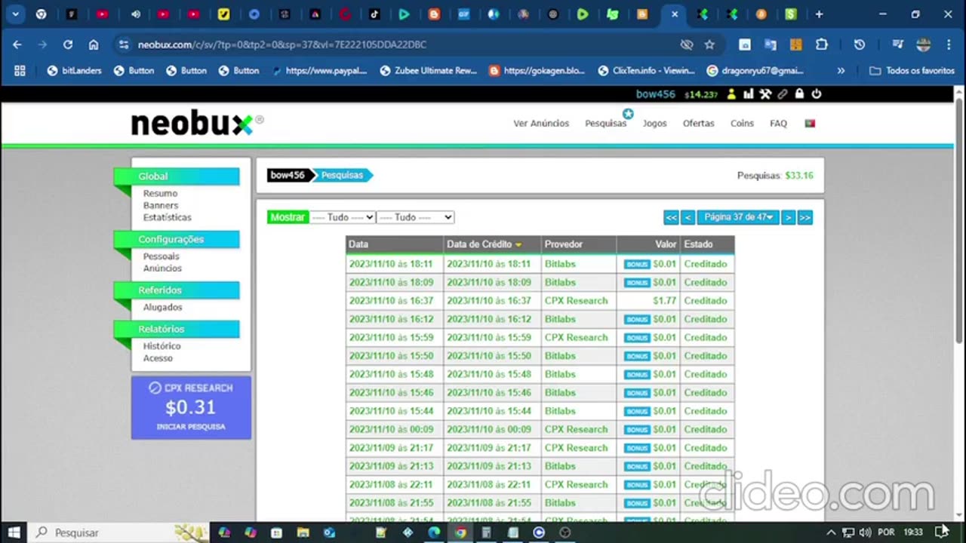Open the Windows Start menu
This screenshot has width=966, height=543.
14,532
